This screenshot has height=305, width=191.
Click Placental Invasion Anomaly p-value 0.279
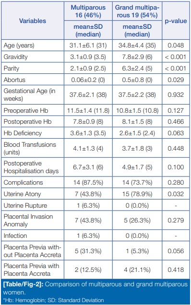(x=176, y=220)
